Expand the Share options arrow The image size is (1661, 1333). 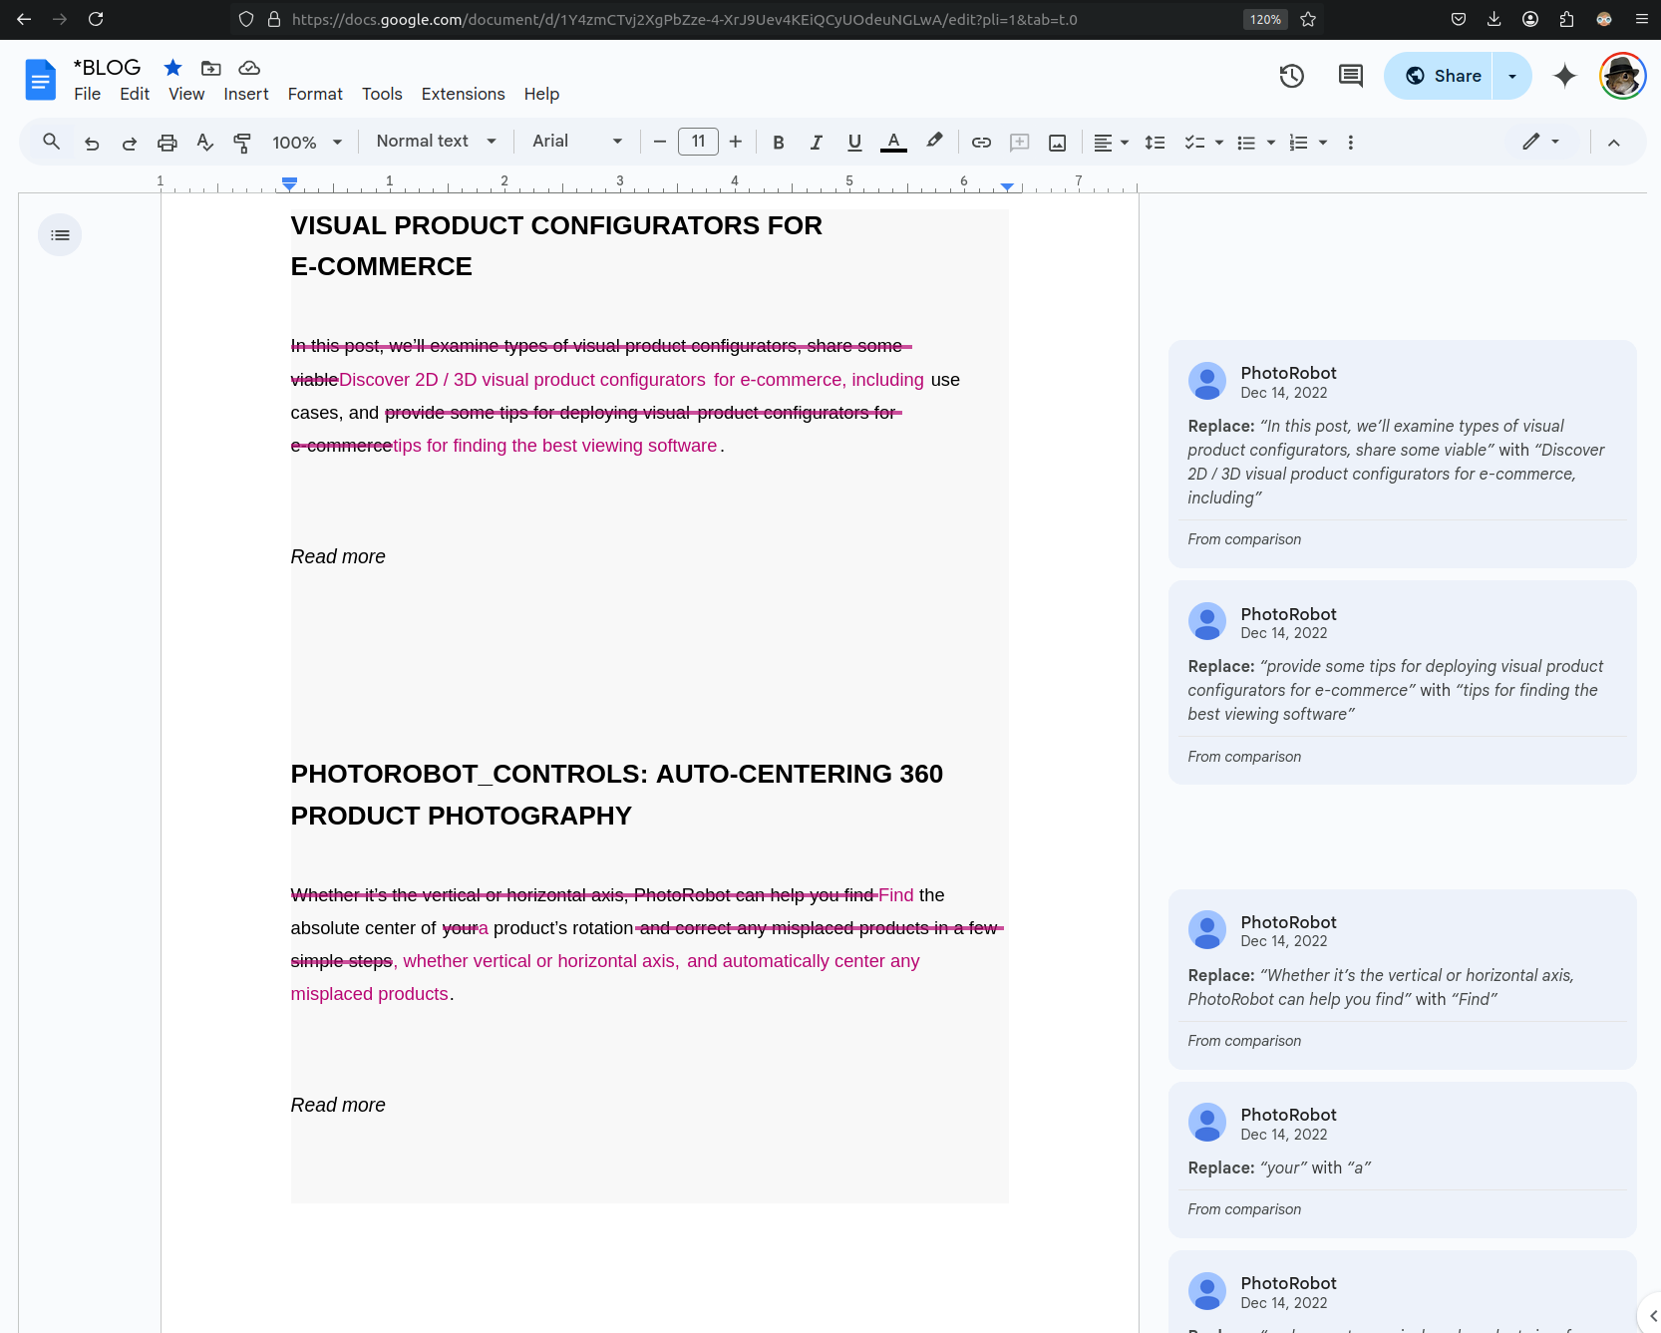[1512, 76]
